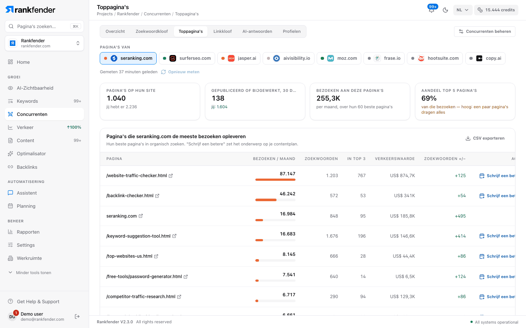Screen dimensions: 526x328
Task: Toggle dark mode moon icon
Action: coord(445,10)
